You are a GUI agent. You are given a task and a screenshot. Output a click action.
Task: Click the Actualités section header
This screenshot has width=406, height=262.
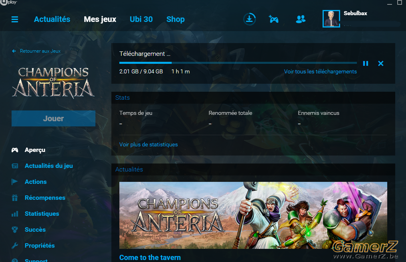[x=129, y=169]
